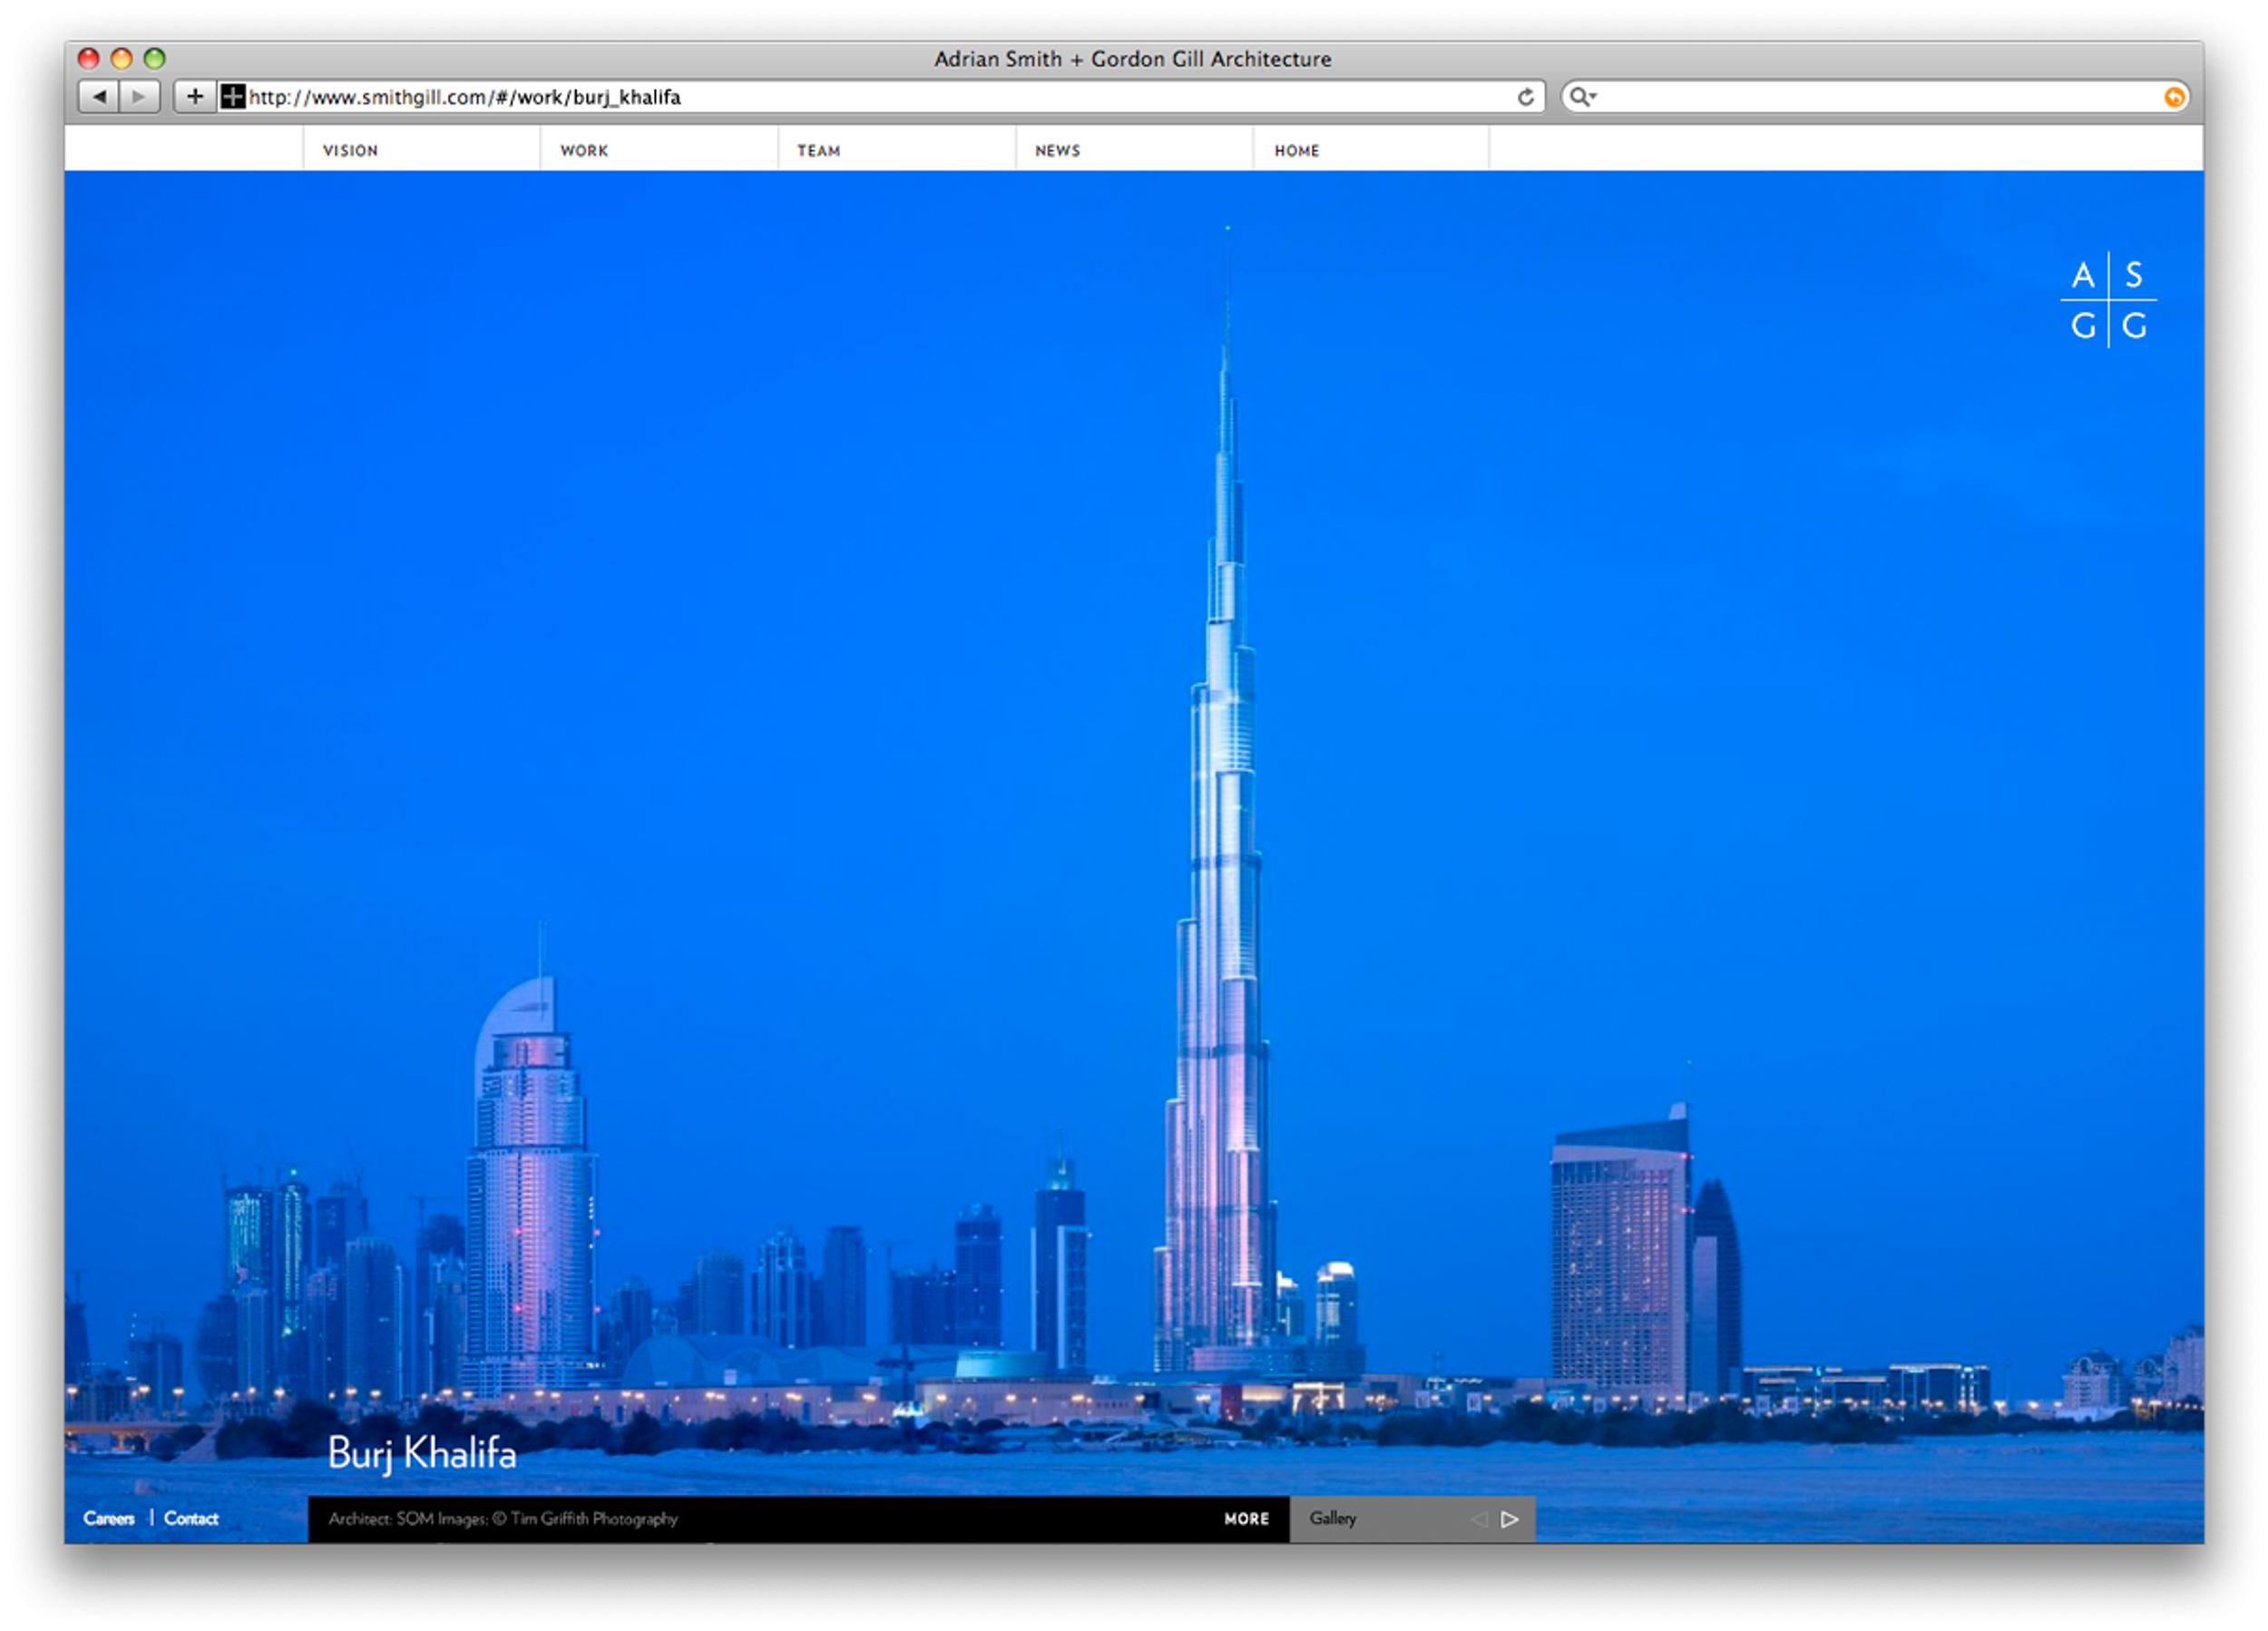
Task: Go to the NEWS section
Action: (1057, 151)
